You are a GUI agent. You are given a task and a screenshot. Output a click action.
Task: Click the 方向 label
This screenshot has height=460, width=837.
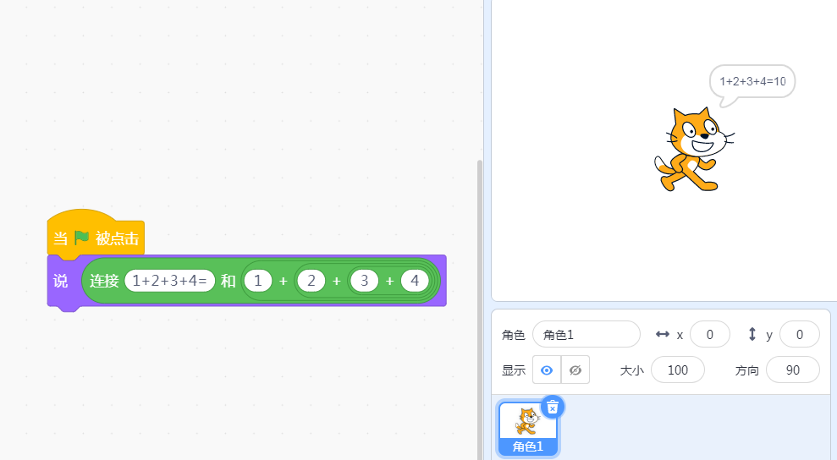tap(746, 370)
